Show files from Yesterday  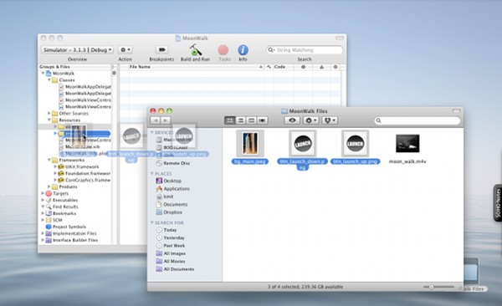click(171, 237)
